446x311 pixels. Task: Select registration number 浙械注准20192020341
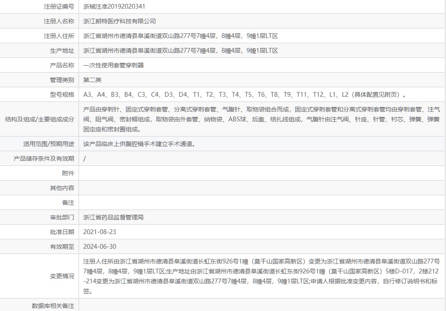click(114, 6)
